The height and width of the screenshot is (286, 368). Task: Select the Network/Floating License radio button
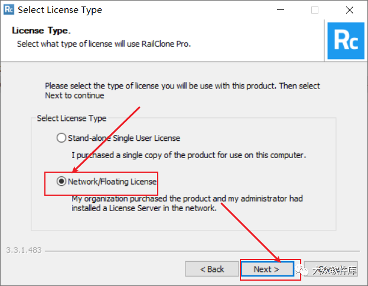tap(61, 181)
